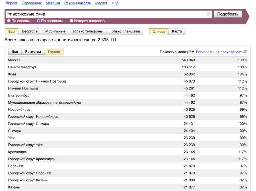Switch to the Мобильные device tab
This screenshot has height=191, width=256.
(55, 31)
